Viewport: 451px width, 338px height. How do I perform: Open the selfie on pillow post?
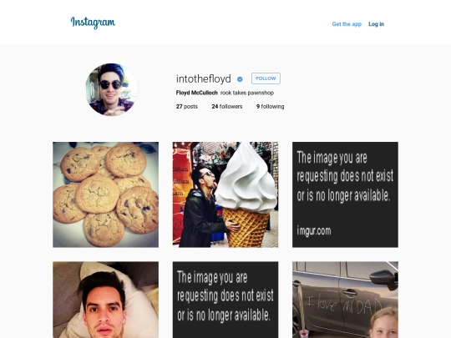105,300
